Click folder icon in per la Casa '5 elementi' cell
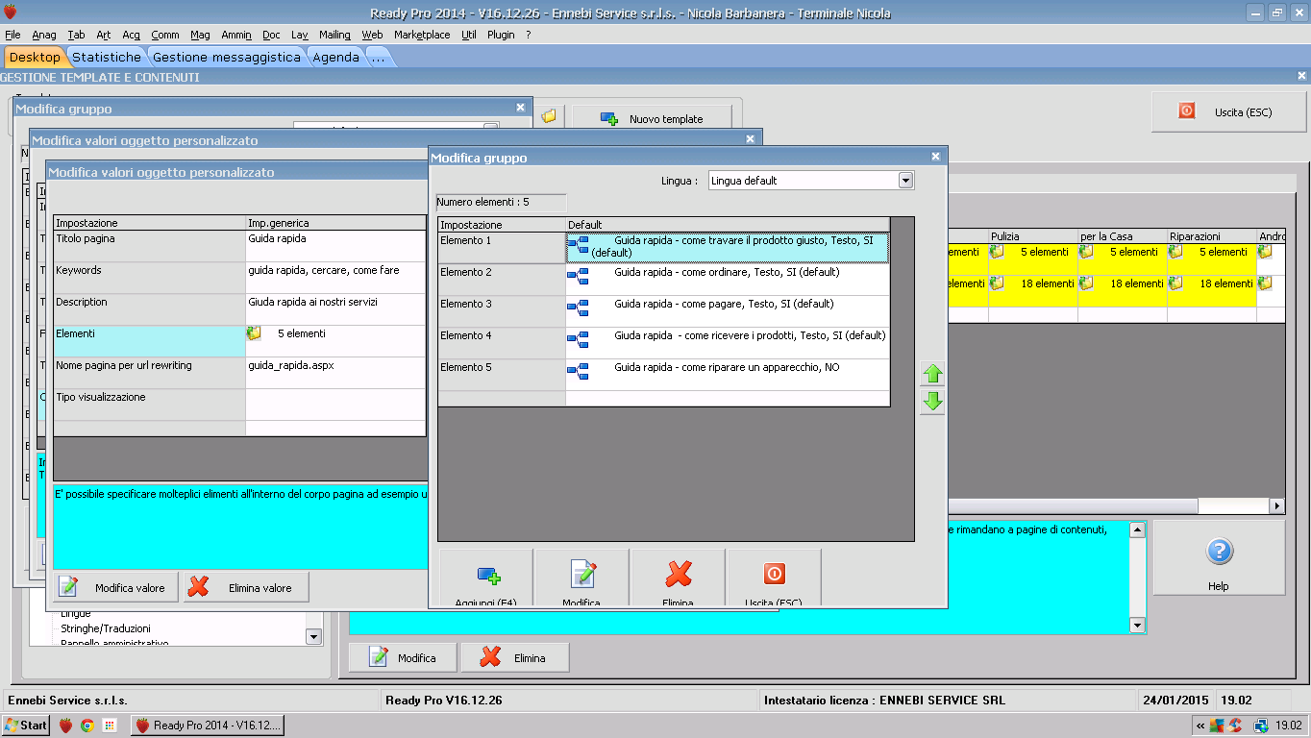This screenshot has width=1311, height=738. 1086,252
